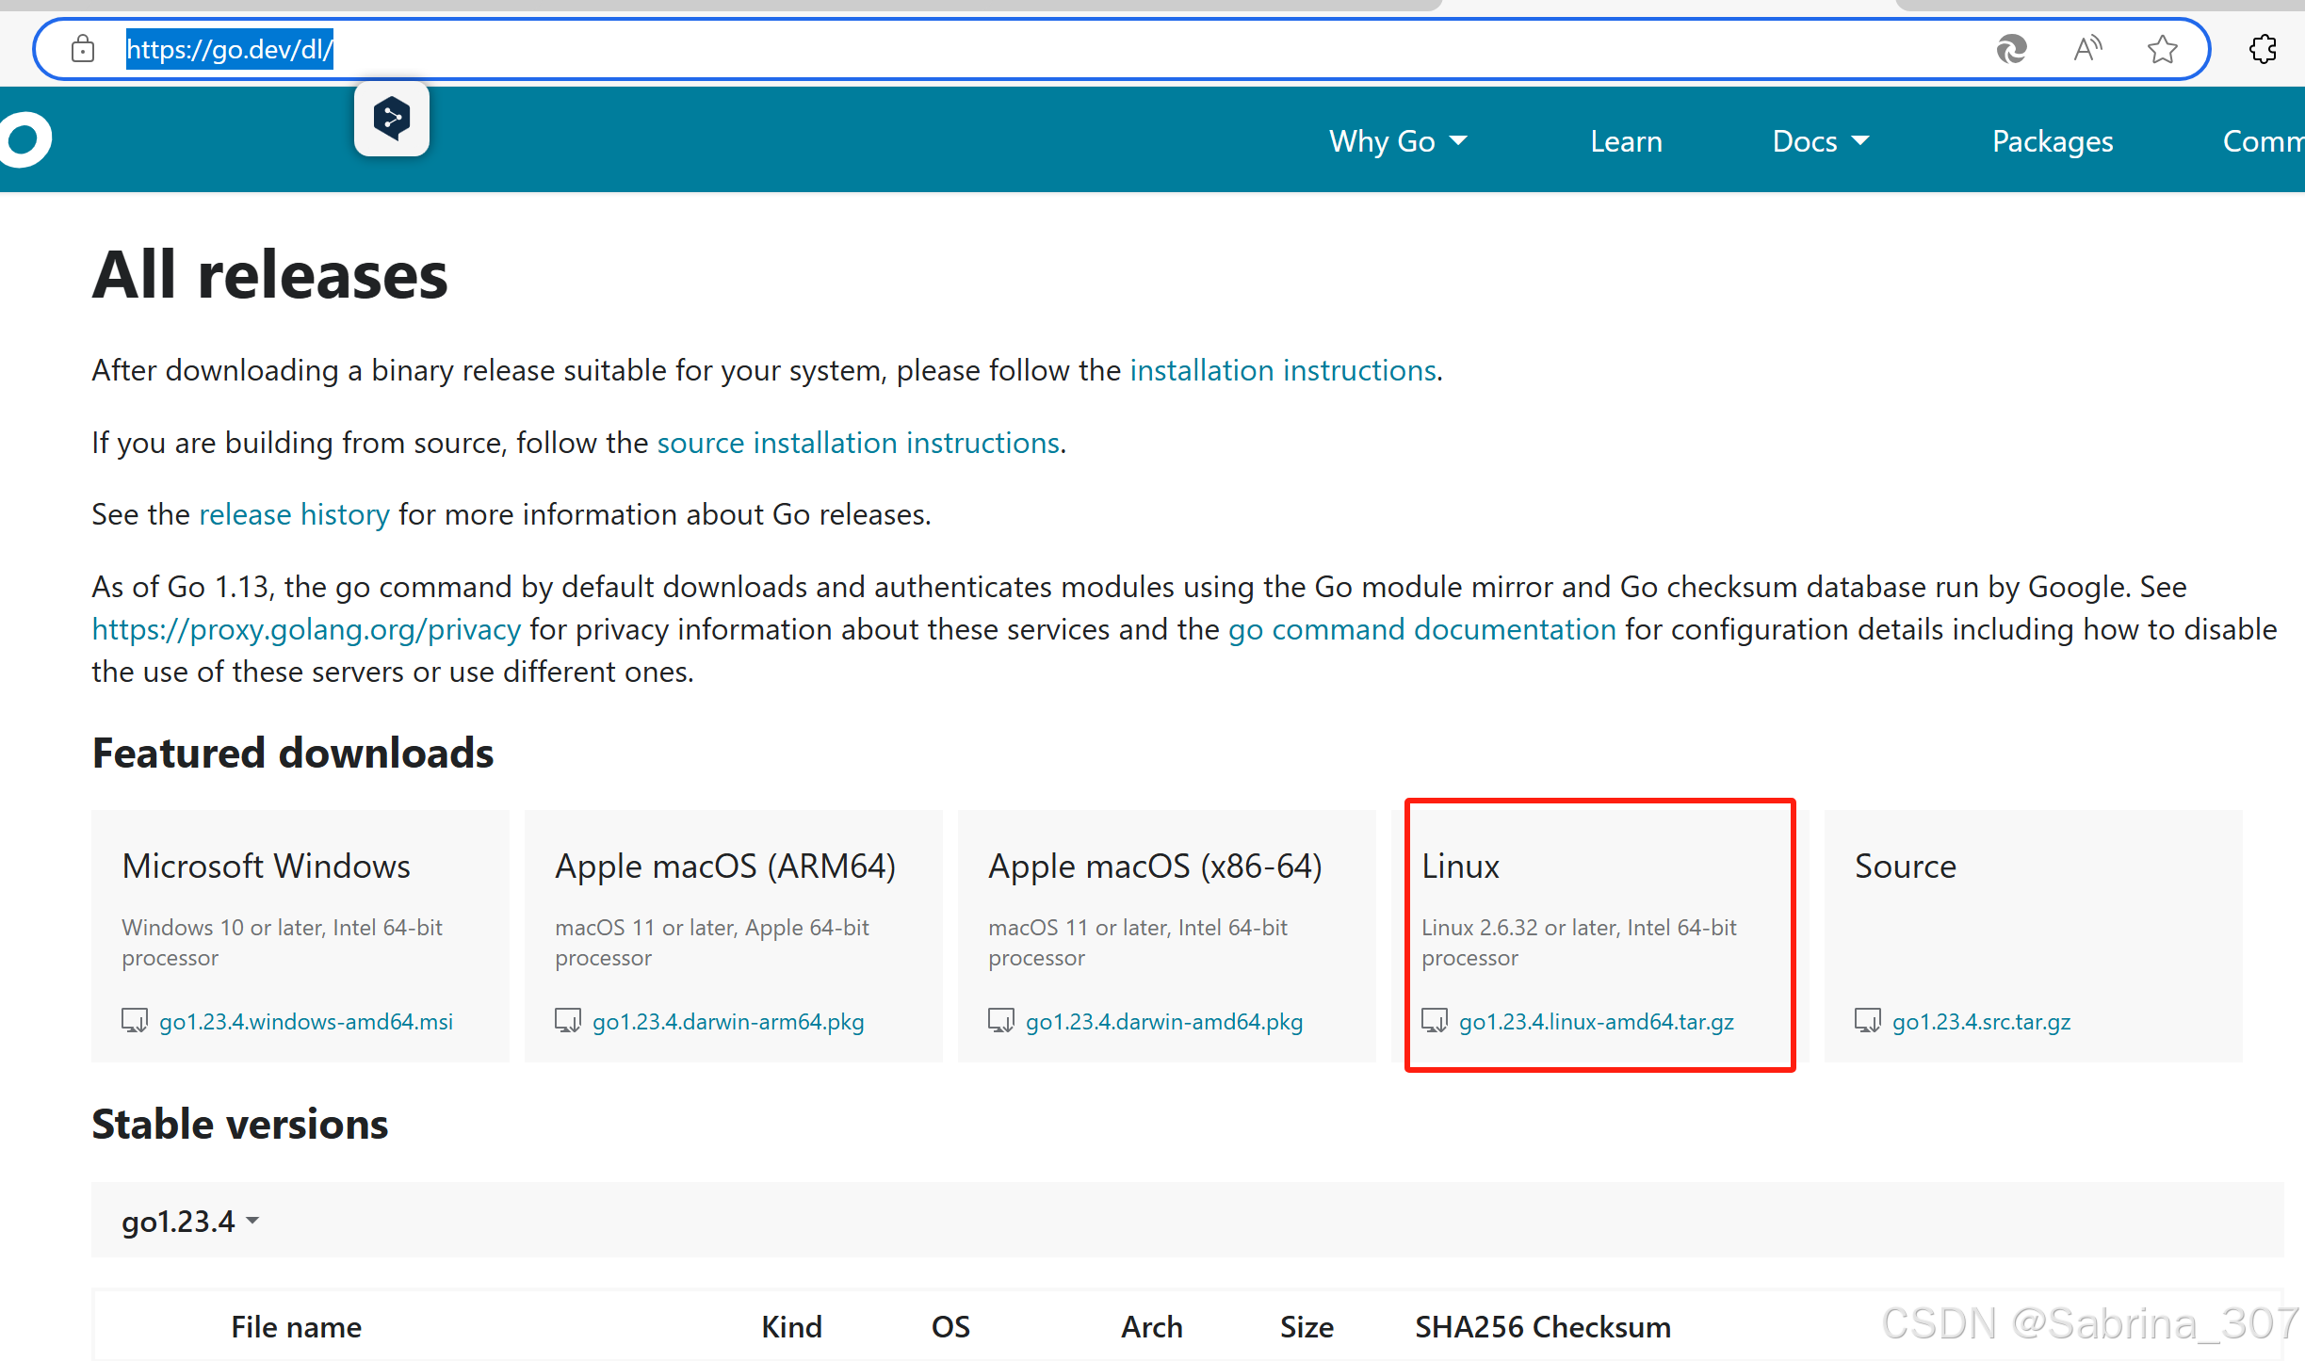
Task: Activate the Read aloud icon
Action: tap(2087, 49)
